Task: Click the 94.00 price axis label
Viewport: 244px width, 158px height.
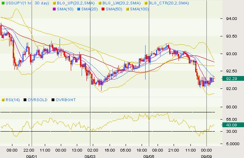Action: 232,19
